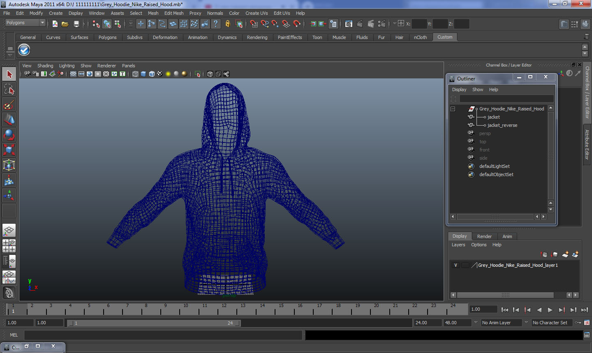Open viewport Lighting menu
Viewport: 592px width, 353px height.
point(67,66)
